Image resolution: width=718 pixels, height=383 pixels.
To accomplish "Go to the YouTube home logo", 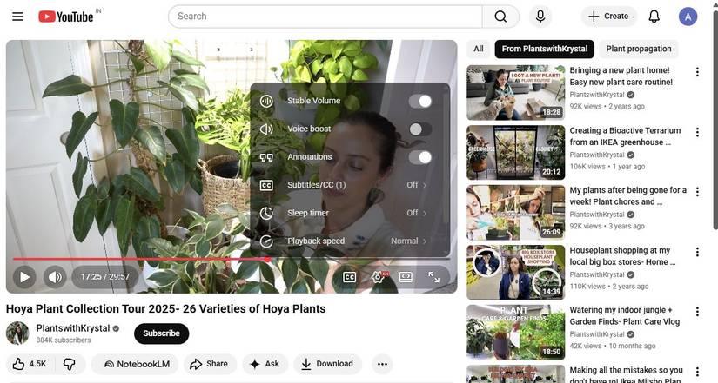I will [66, 17].
